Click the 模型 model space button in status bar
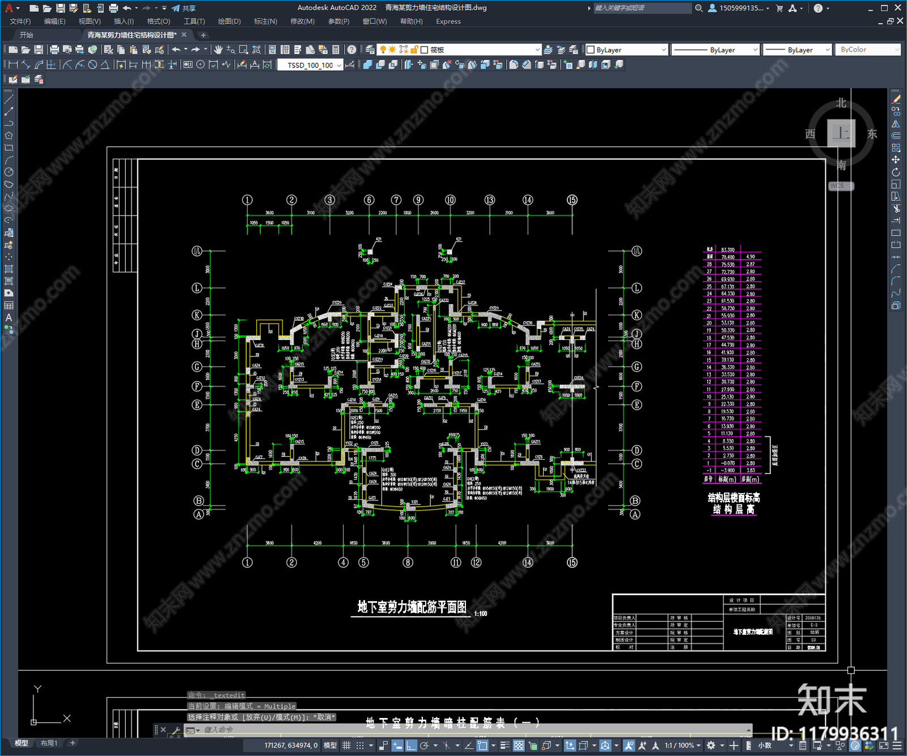 [x=330, y=745]
